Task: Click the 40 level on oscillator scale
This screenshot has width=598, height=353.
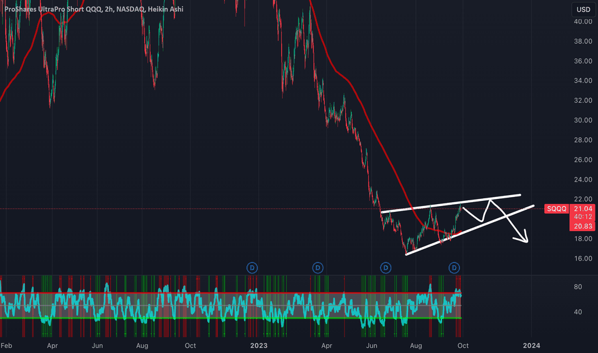Action: click(578, 312)
